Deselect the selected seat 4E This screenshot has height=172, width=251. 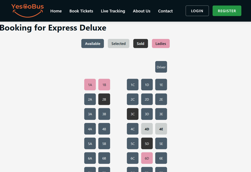point(161,129)
